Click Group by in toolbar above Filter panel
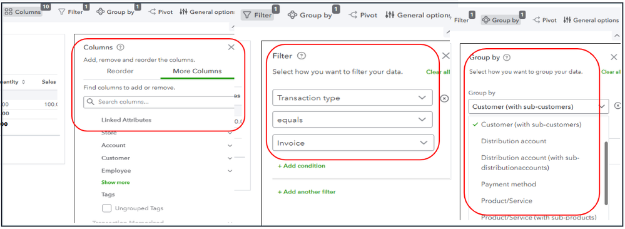 point(310,15)
